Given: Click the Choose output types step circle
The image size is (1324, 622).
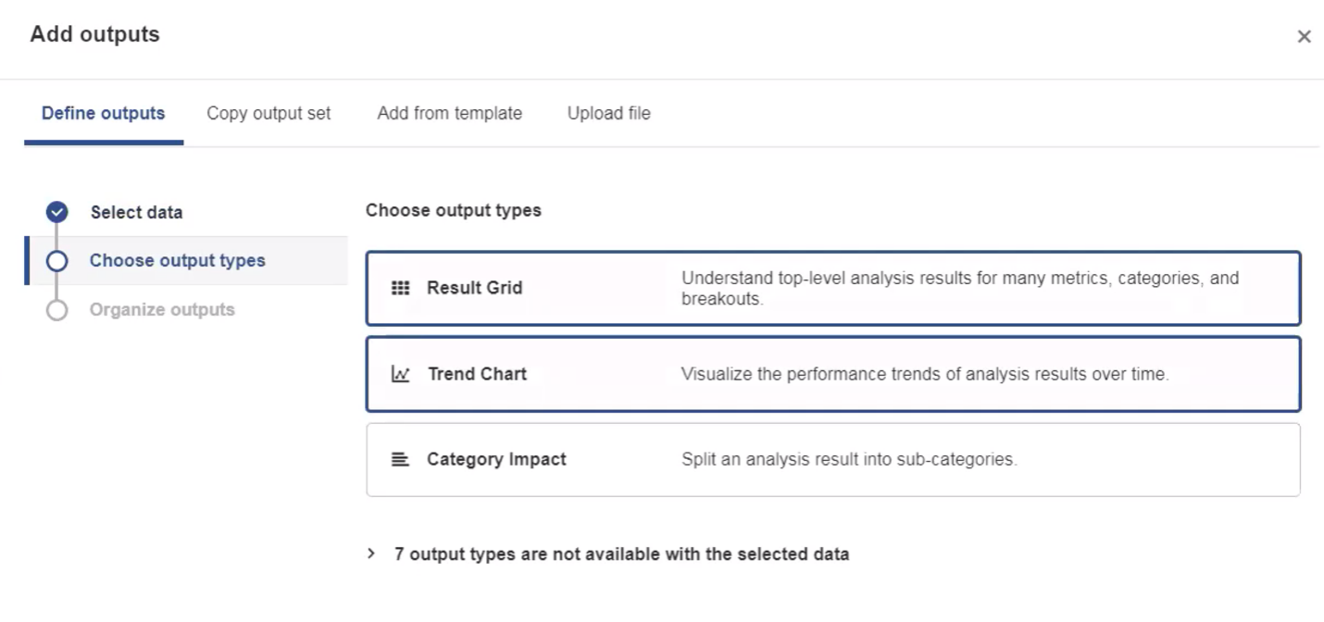Looking at the screenshot, I should [57, 261].
